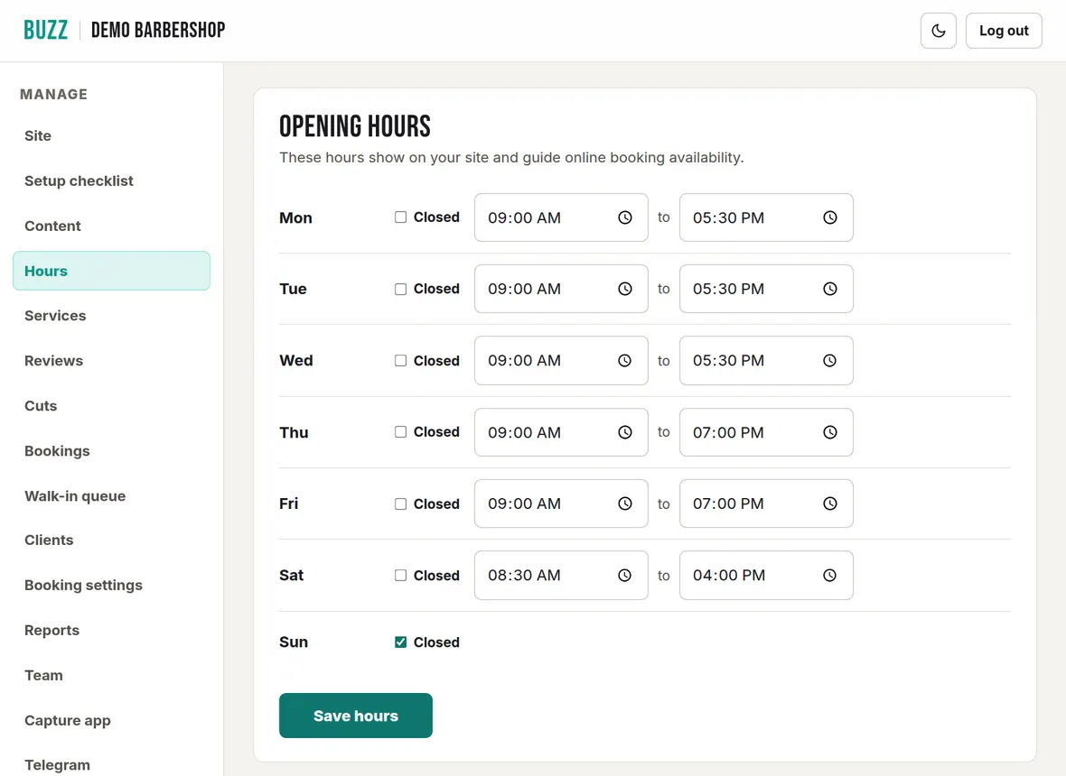Image resolution: width=1066 pixels, height=776 pixels.
Task: Click the Log out button
Action: tap(1004, 31)
